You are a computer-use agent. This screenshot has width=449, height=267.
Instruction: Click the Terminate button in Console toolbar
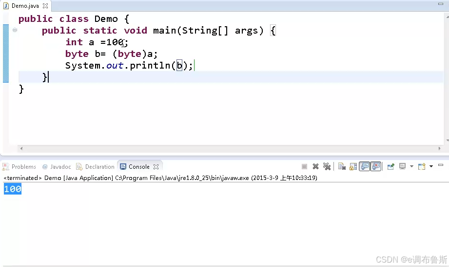[x=304, y=166]
